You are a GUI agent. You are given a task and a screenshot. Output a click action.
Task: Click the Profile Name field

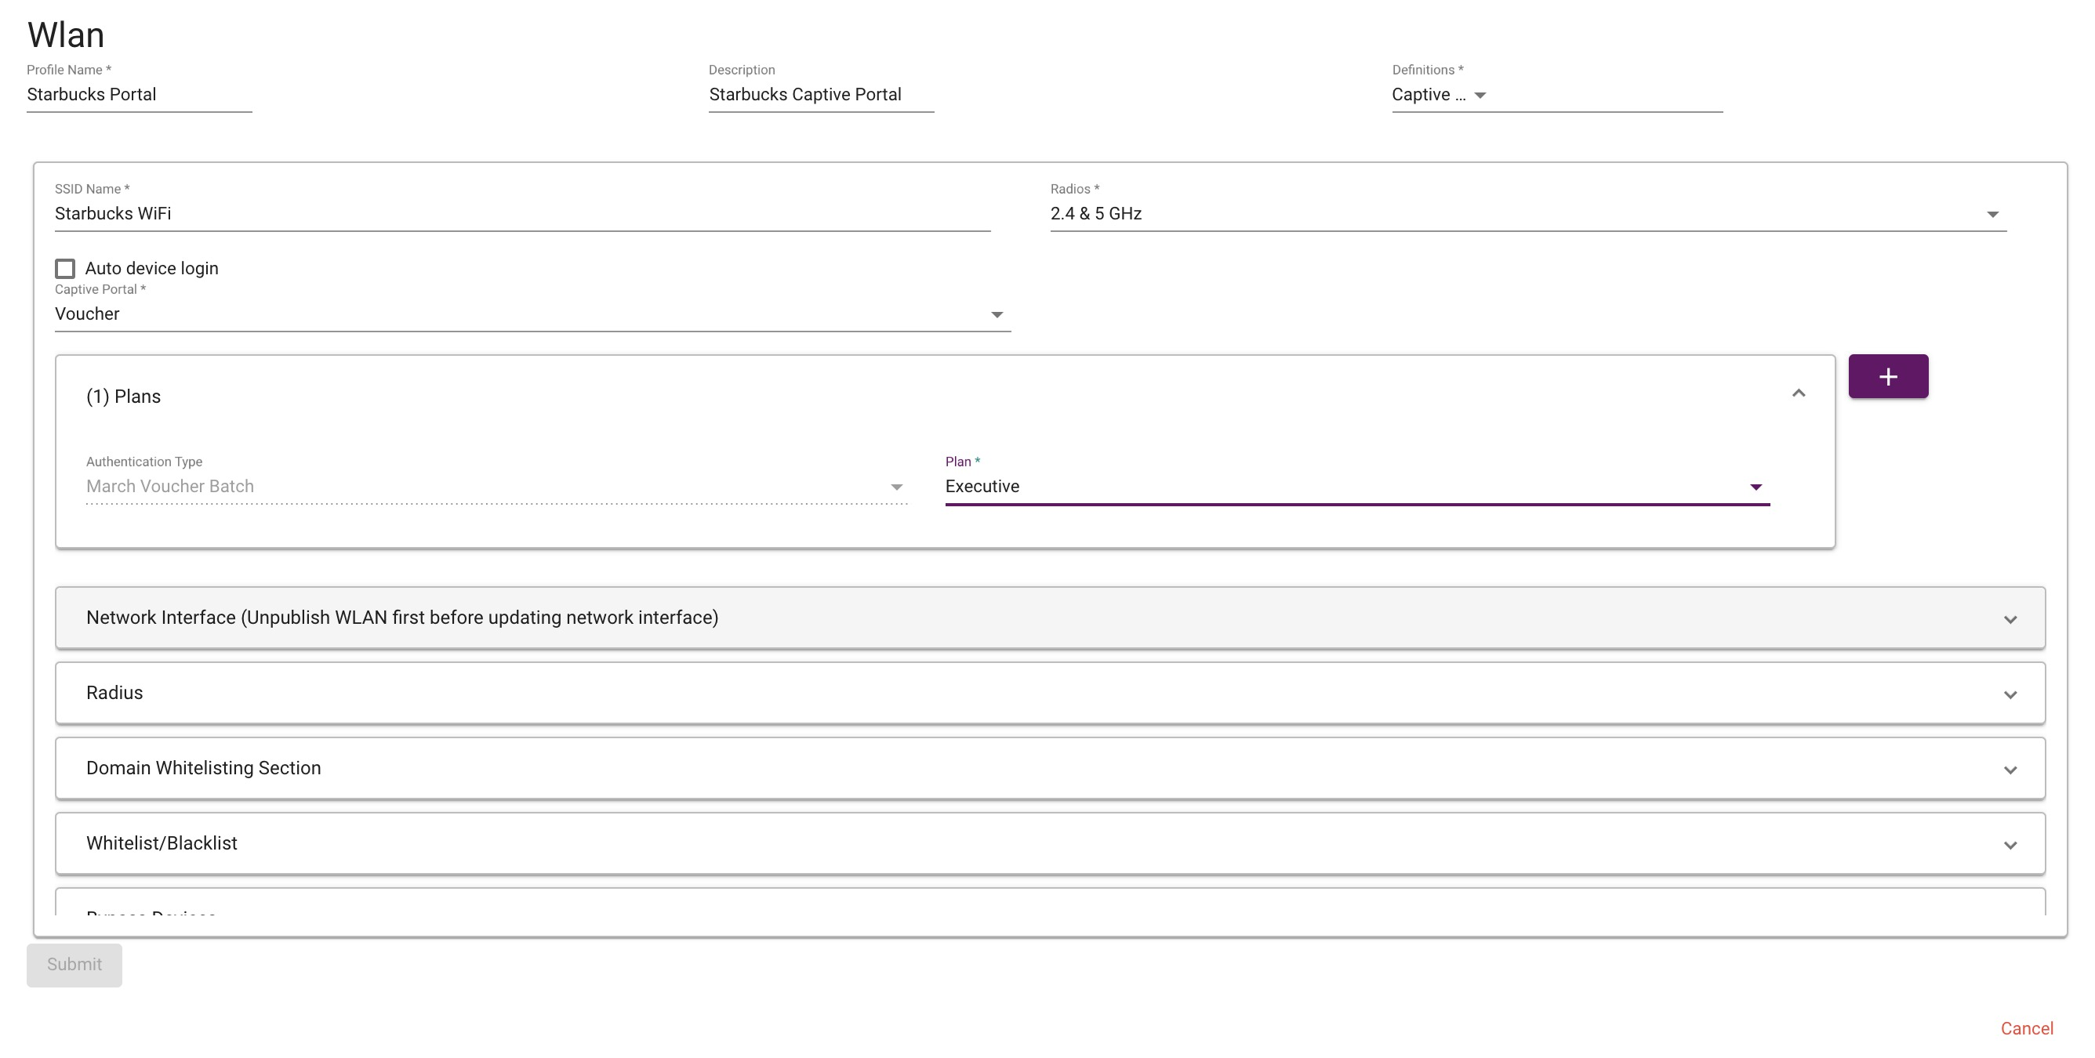coord(139,95)
